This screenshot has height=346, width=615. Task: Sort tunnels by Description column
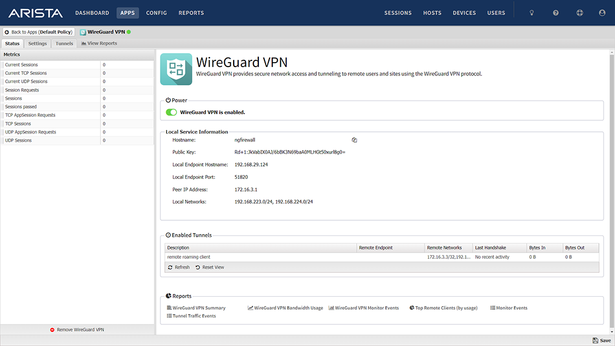(x=261, y=248)
